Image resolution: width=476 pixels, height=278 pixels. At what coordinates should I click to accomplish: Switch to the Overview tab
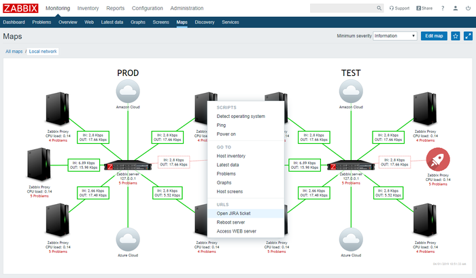click(68, 22)
